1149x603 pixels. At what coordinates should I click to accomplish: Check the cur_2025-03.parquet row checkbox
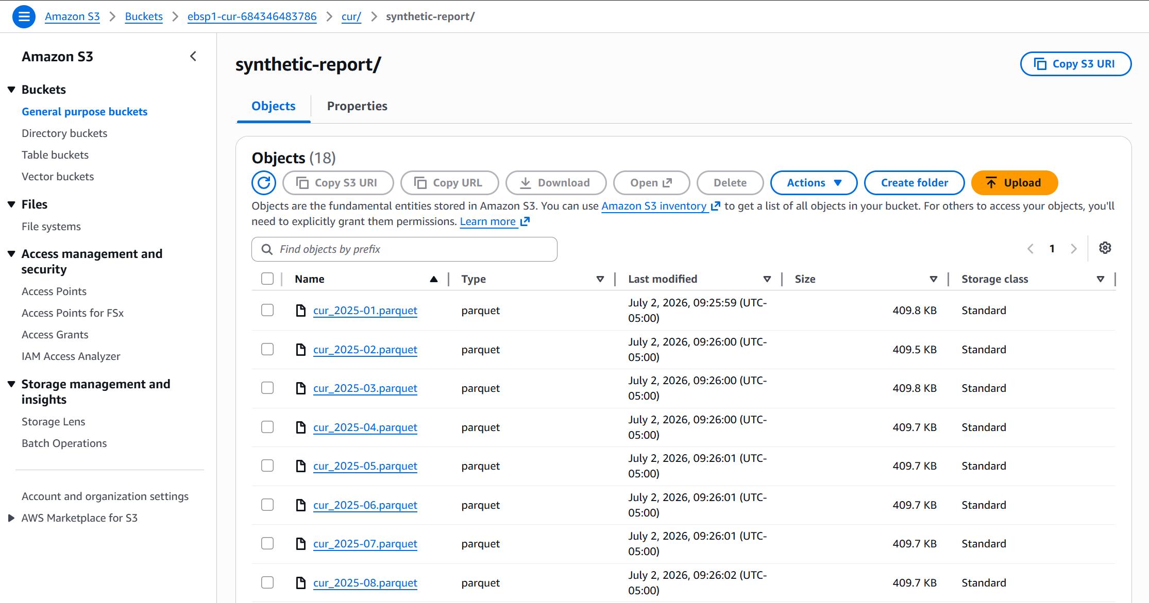coord(267,388)
